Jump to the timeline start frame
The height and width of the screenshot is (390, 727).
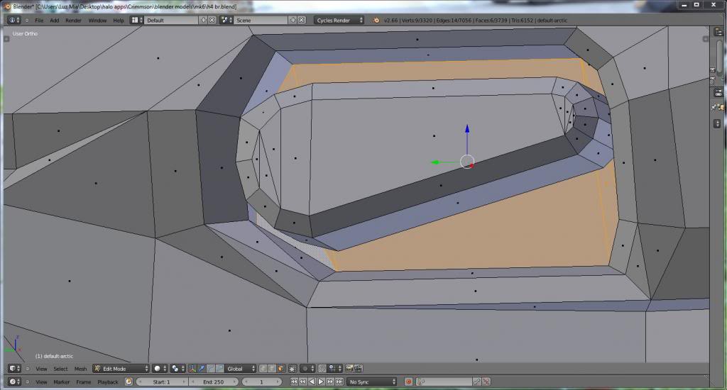pos(295,382)
